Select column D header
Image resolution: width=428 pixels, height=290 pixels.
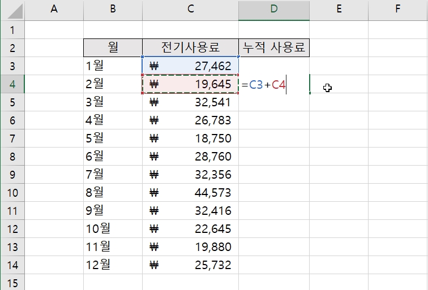(x=274, y=10)
